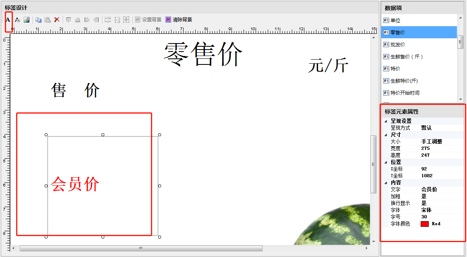The height and width of the screenshot is (257, 467).
Task: Click canvas vertical scrollbar down arrow
Action: (x=374, y=242)
